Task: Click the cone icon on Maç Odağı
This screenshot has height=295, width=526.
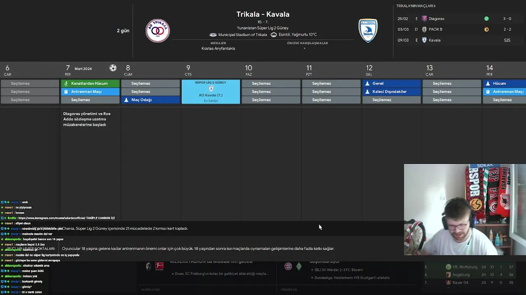Action: [x=126, y=100]
